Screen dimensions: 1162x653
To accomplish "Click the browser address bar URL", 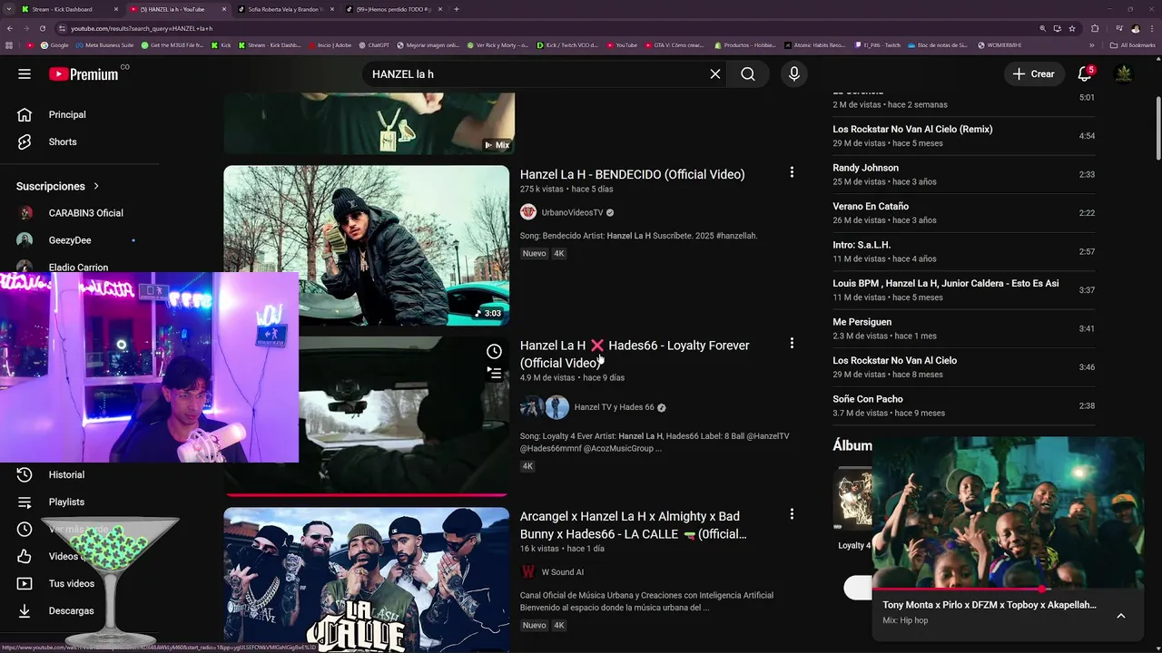I will click(x=141, y=28).
